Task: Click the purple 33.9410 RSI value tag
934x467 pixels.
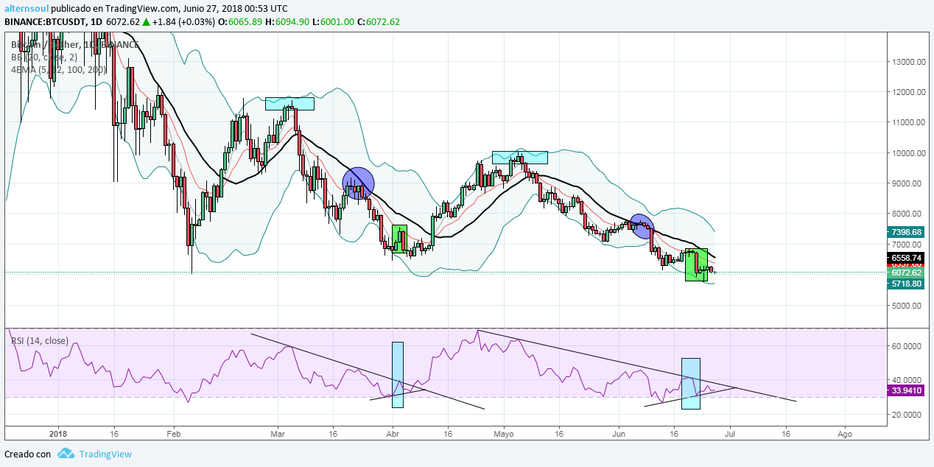Action: click(906, 390)
